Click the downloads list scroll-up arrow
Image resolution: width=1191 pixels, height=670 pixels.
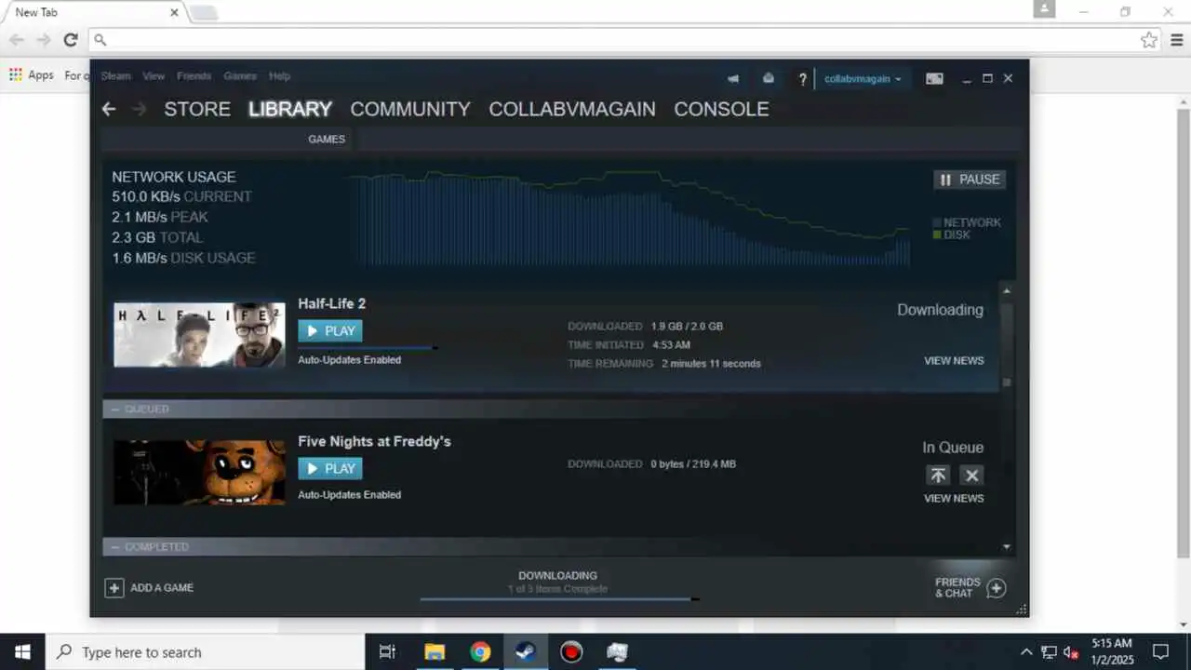(1007, 291)
